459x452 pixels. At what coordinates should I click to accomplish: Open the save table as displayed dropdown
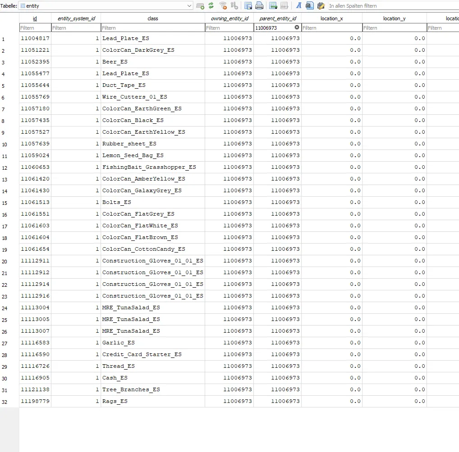point(248,6)
